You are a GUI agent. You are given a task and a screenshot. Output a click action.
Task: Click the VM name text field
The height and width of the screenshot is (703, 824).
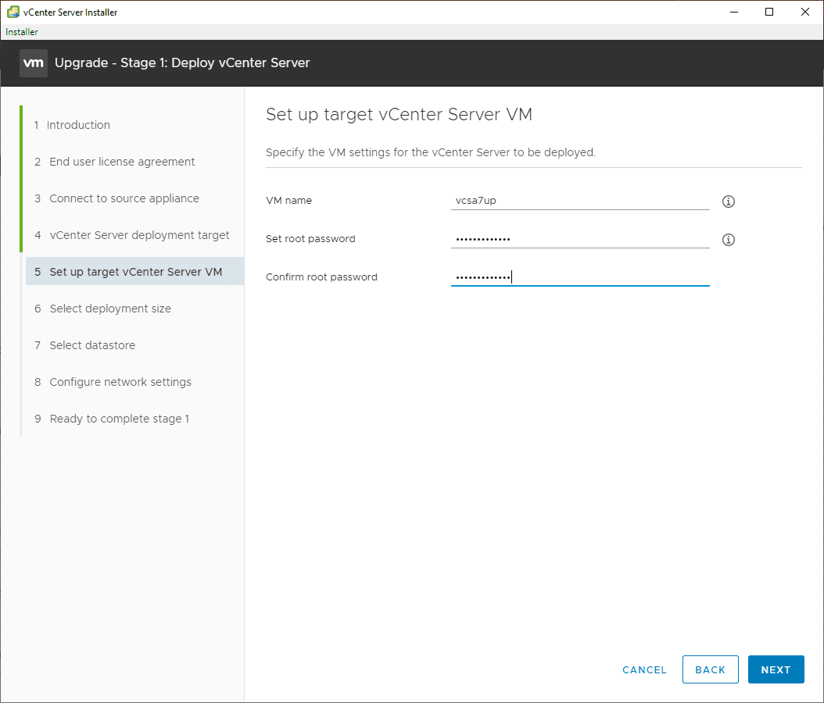point(579,201)
